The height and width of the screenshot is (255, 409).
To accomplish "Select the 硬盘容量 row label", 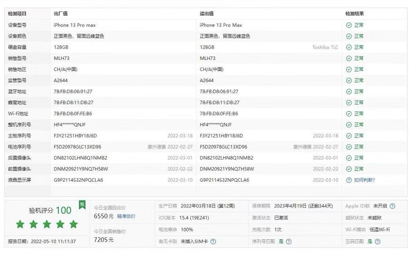I will tap(17, 47).
